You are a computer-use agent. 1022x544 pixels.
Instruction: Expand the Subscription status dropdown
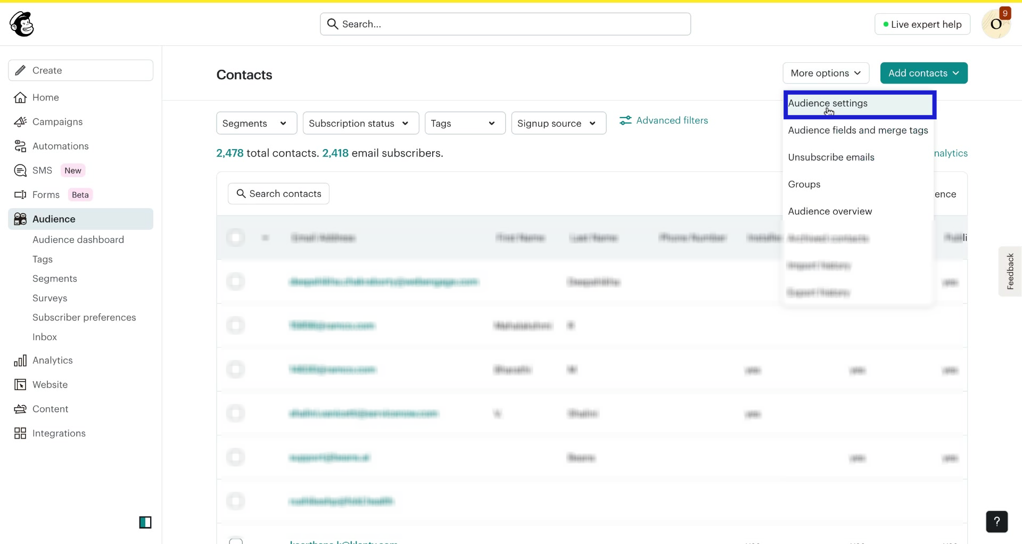pyautogui.click(x=360, y=123)
